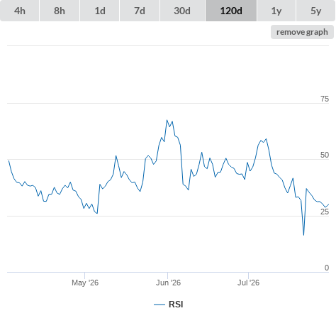Select the 4h time range tab
Viewport: 336px width, 323px height.
click(20, 11)
